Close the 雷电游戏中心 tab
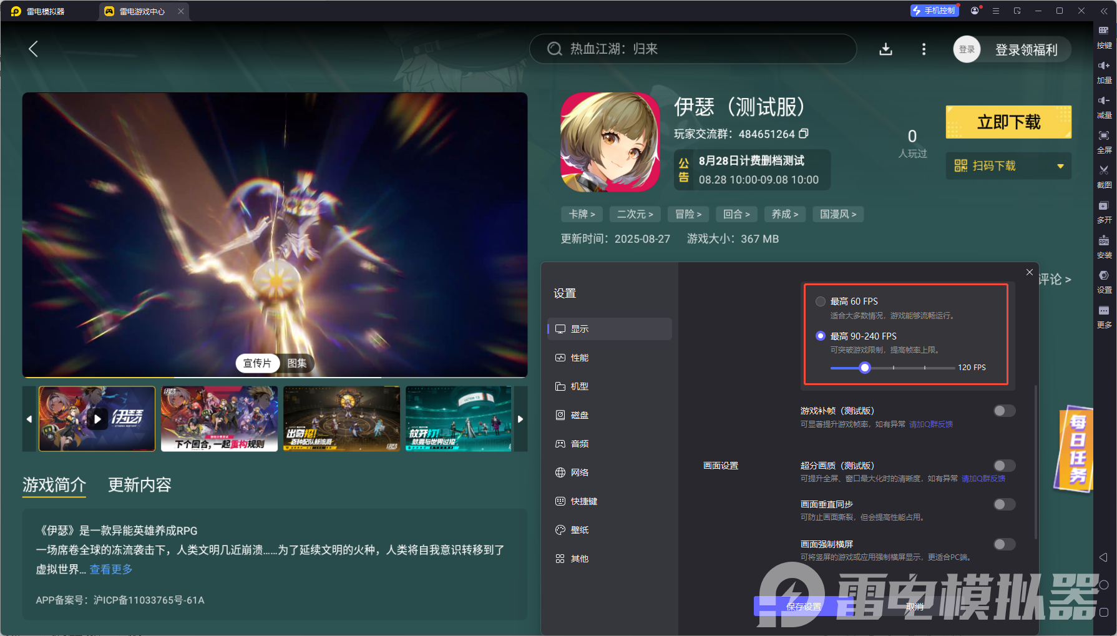1117x636 pixels. click(181, 11)
